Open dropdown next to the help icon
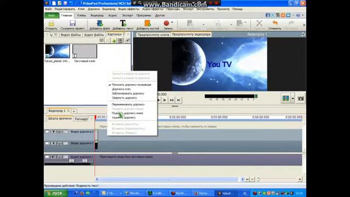 302,15
